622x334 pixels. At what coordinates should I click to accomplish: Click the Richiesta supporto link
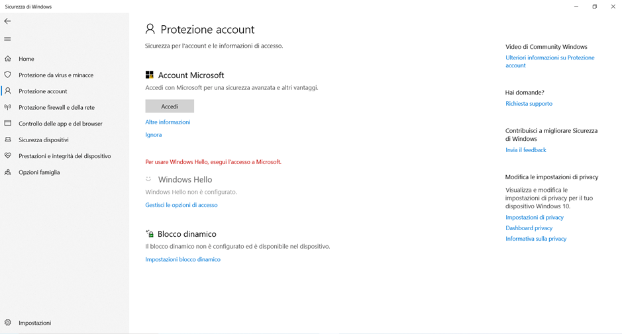pyautogui.click(x=529, y=104)
